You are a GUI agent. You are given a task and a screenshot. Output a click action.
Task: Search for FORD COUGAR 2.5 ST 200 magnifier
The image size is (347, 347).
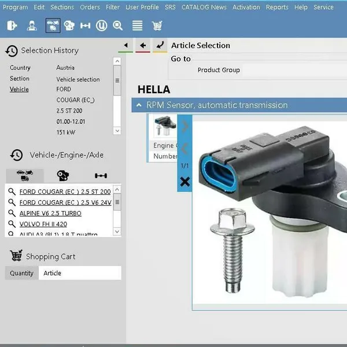[12, 191]
